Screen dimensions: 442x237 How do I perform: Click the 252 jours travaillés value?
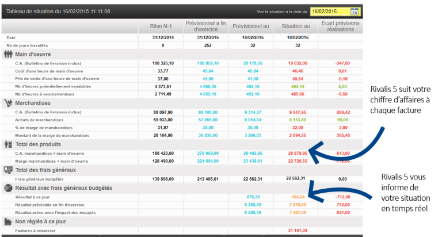click(x=208, y=45)
